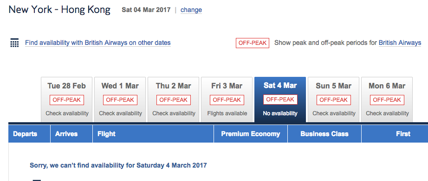
Task: Open 'Find availability with British Airways on other dates'
Action: [98, 43]
